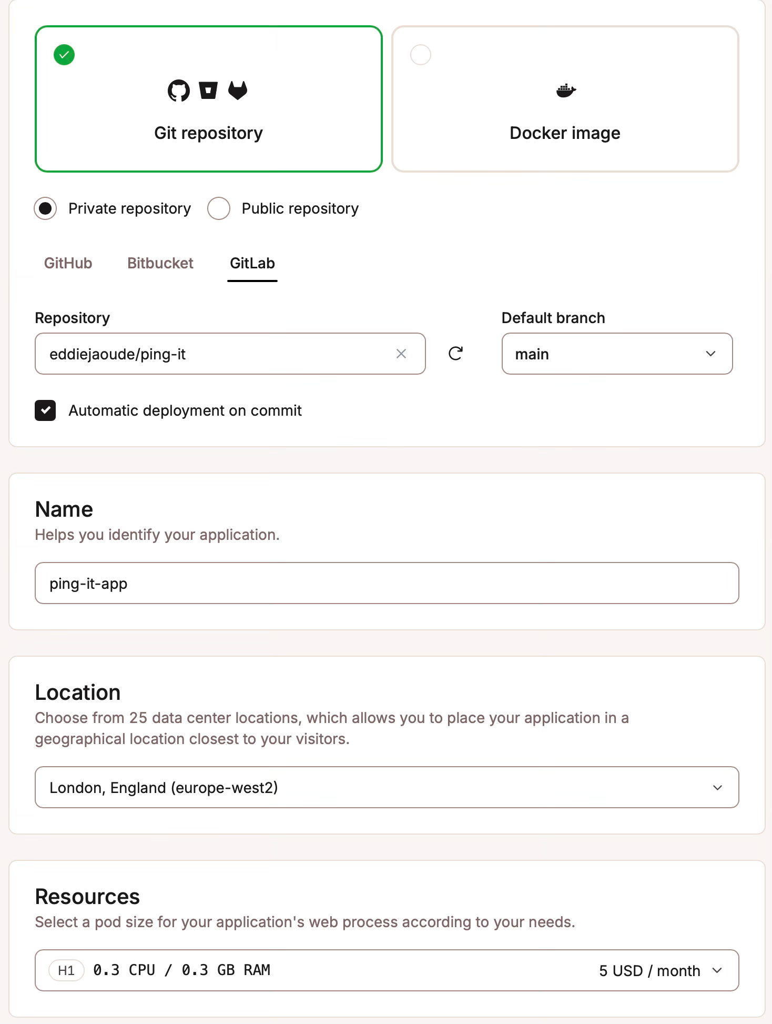Select the Private repository radio button

45,208
